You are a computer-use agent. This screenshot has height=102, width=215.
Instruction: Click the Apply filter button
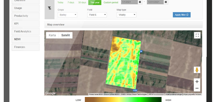point(182,15)
